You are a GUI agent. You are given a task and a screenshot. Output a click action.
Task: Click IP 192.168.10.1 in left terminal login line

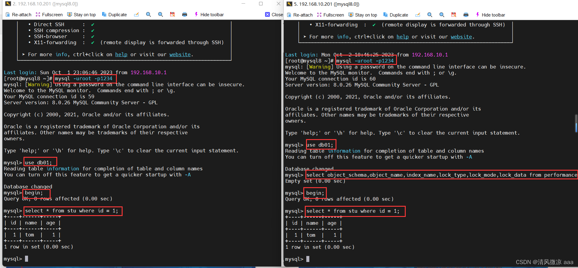[x=148, y=72]
